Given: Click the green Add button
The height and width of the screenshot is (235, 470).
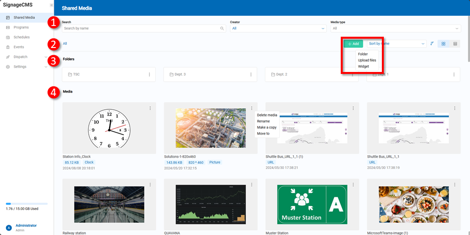Looking at the screenshot, I should (353, 44).
